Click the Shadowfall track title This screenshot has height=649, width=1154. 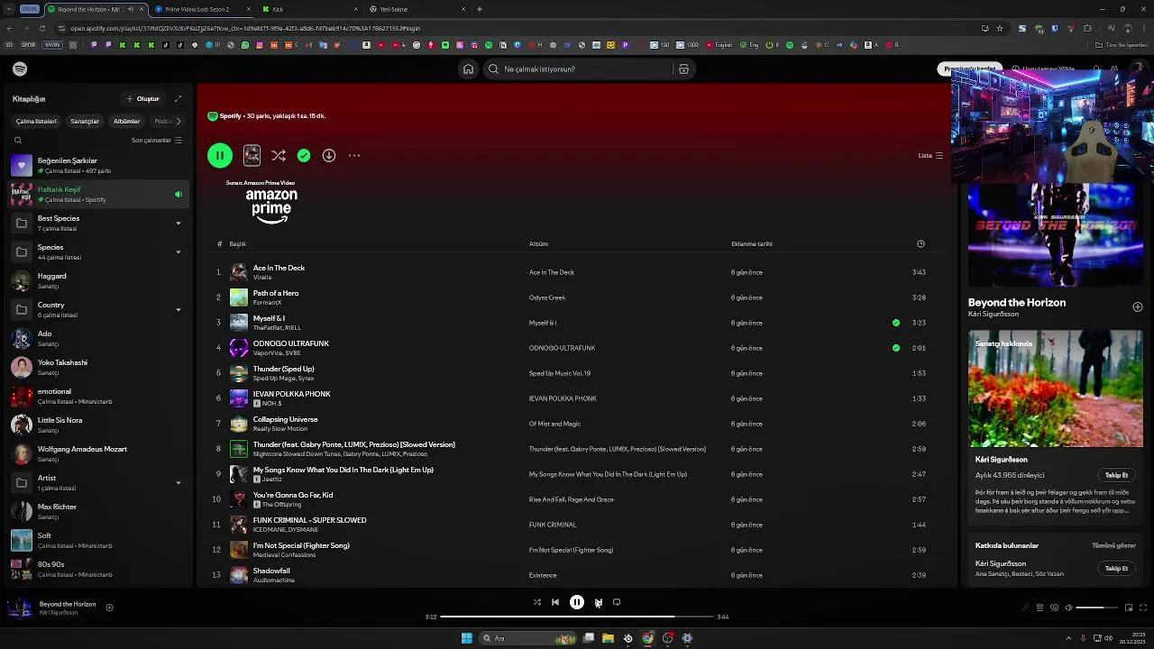[x=271, y=571]
